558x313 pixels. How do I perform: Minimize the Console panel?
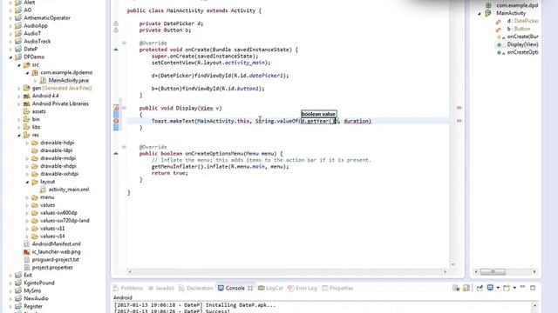(x=522, y=287)
